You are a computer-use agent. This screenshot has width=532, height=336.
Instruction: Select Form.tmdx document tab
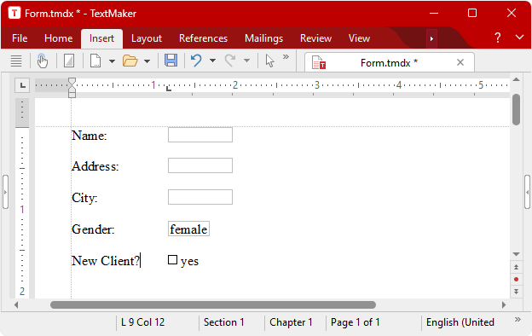(x=389, y=63)
